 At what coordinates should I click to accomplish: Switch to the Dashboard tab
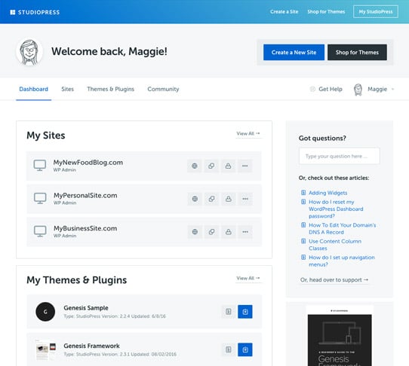pyautogui.click(x=34, y=89)
